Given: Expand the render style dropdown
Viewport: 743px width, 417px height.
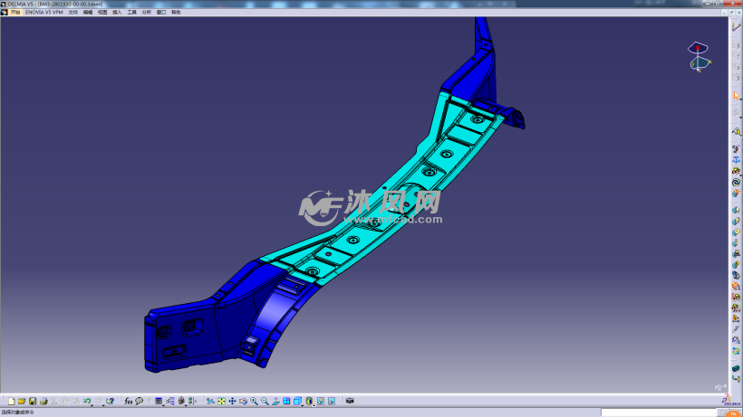Looking at the screenshot, I should [x=314, y=404].
